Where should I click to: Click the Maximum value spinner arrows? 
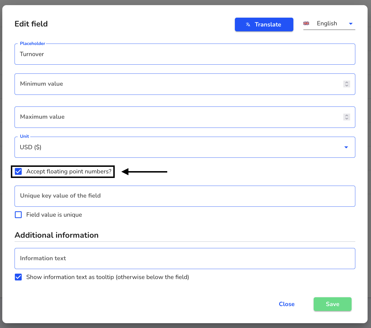(347, 117)
